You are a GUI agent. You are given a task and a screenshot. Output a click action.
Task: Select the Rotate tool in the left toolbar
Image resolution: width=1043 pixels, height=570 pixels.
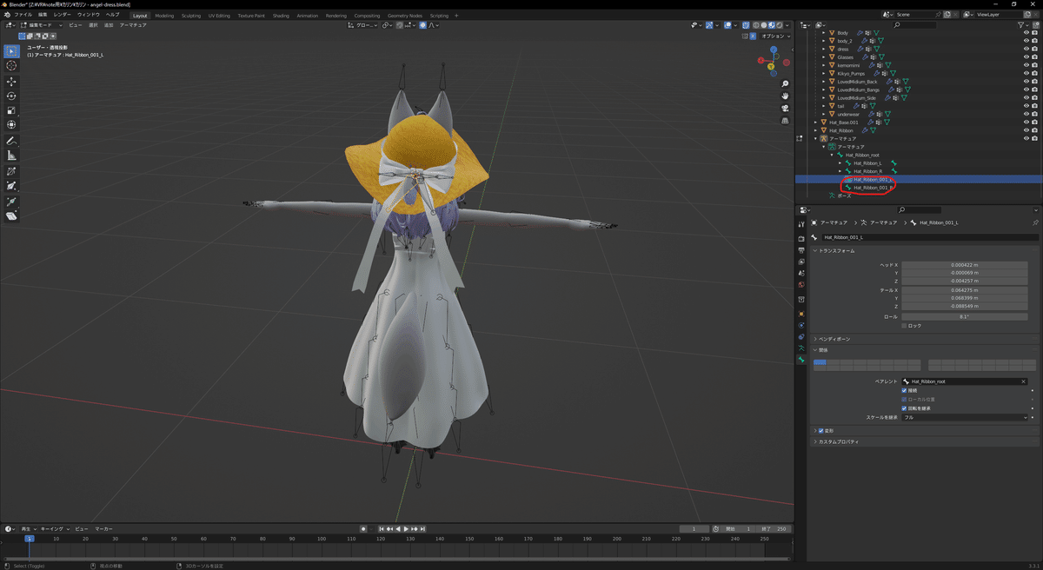tap(11, 96)
